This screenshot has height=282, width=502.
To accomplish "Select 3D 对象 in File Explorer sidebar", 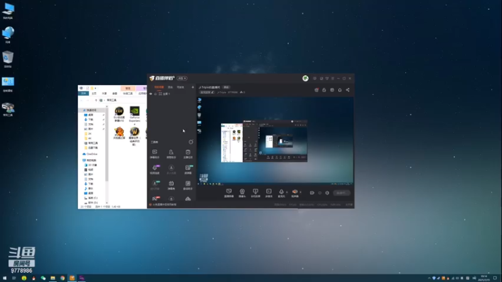I will [90, 165].
